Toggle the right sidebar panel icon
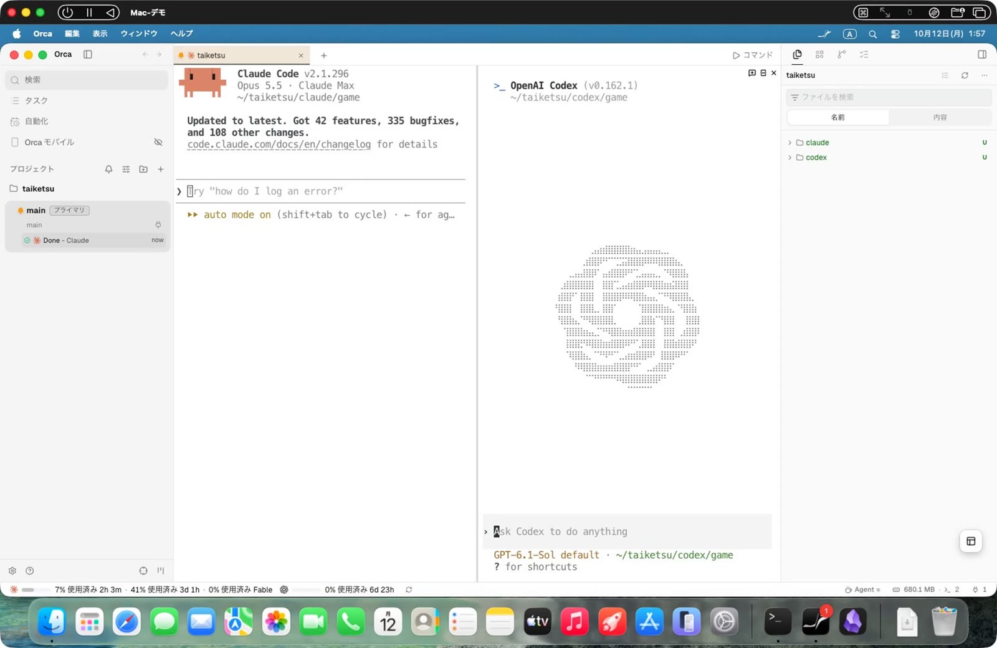The image size is (997, 648). tap(982, 54)
